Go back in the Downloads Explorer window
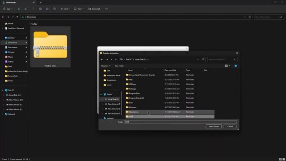This screenshot has height=161, width=286. point(3,17)
